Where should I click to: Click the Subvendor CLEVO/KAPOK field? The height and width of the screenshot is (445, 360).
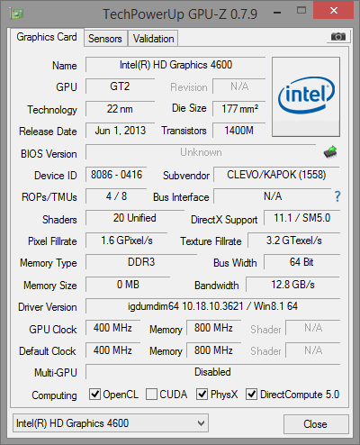276,175
